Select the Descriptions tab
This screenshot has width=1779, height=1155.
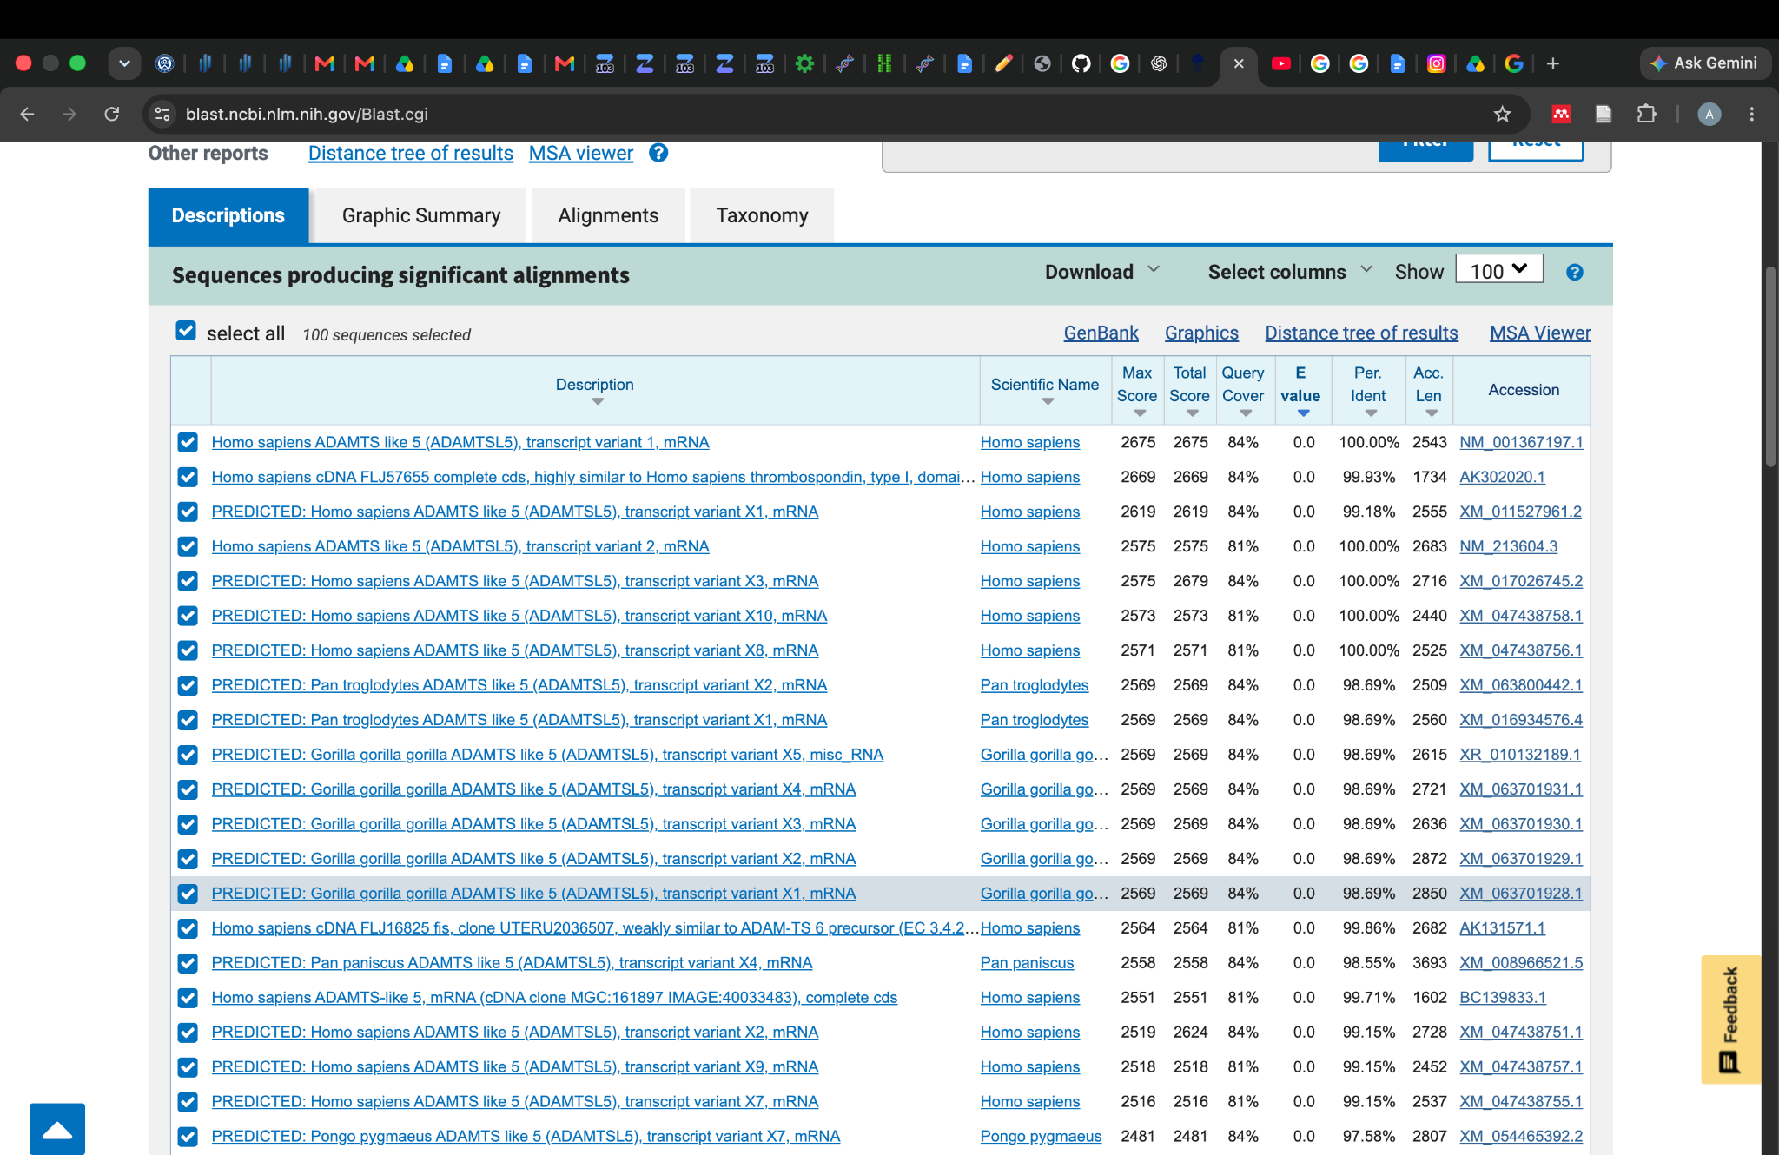228,215
